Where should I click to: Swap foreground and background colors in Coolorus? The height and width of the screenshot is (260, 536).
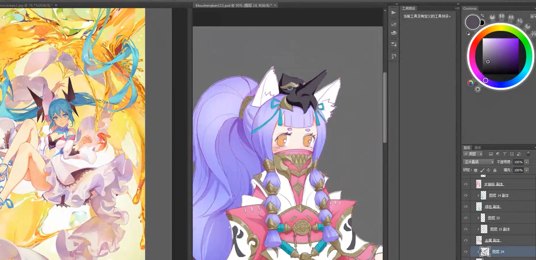482,15
